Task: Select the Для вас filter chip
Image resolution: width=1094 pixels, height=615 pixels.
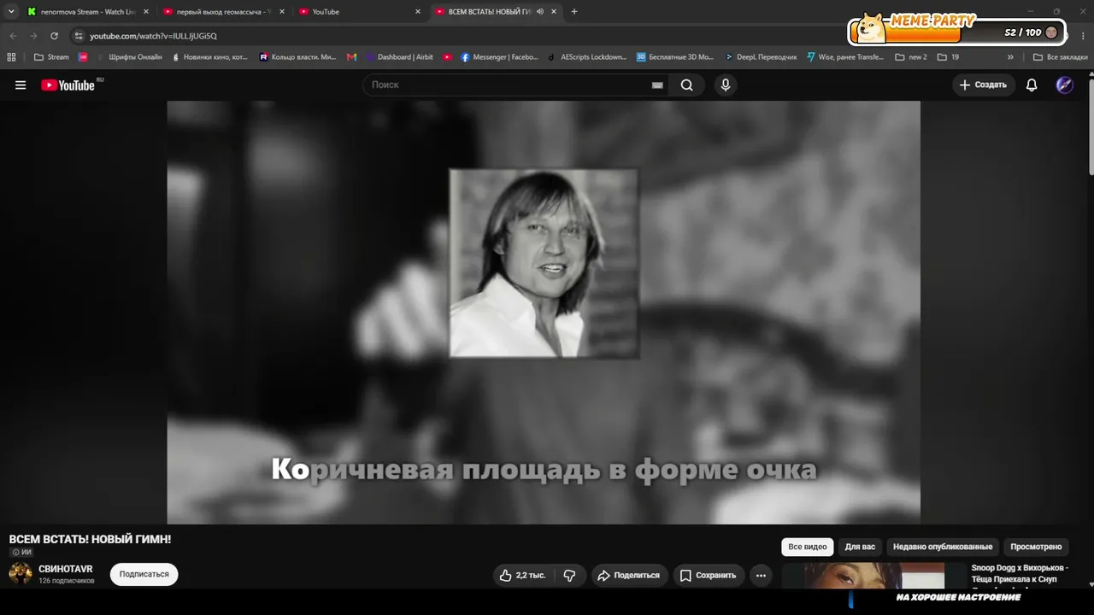Action: pyautogui.click(x=860, y=547)
